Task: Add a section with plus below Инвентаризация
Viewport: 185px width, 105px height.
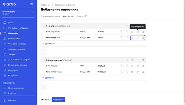Action: pos(43,86)
